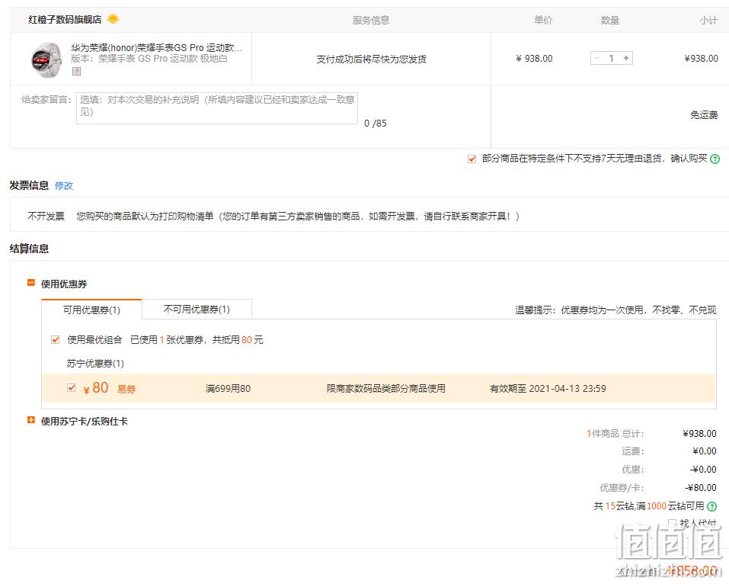Click the 发票信息 section heading
The width and height of the screenshot is (729, 584).
tap(29, 186)
